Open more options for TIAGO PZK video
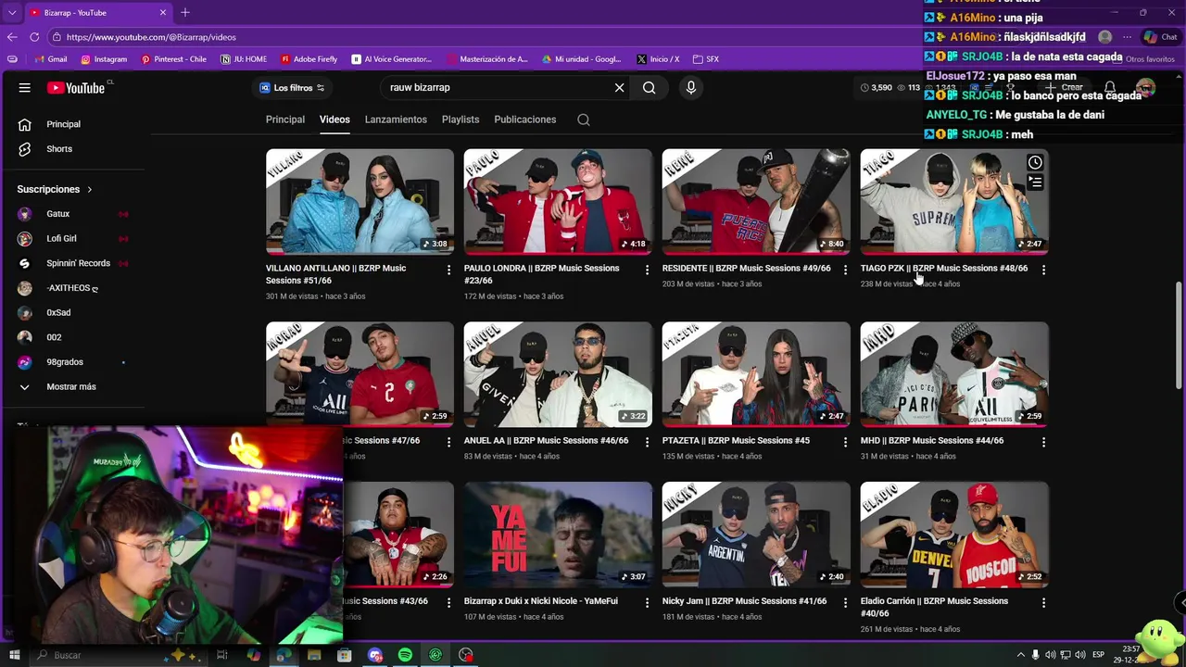Screen dimensions: 1186x667 1043,270
